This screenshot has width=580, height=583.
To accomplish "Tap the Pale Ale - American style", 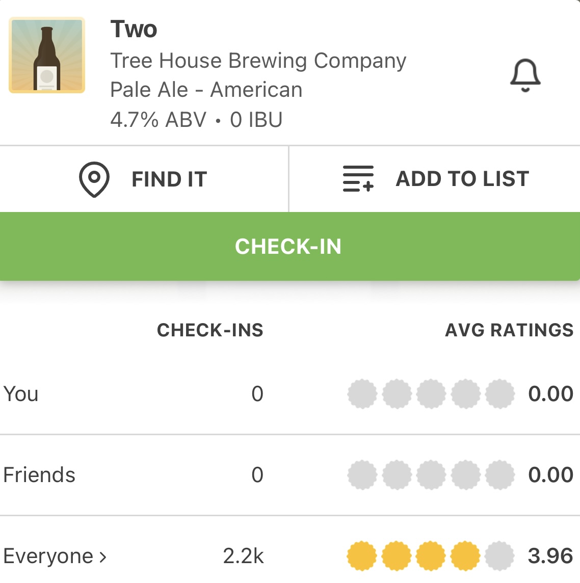I will (206, 90).
